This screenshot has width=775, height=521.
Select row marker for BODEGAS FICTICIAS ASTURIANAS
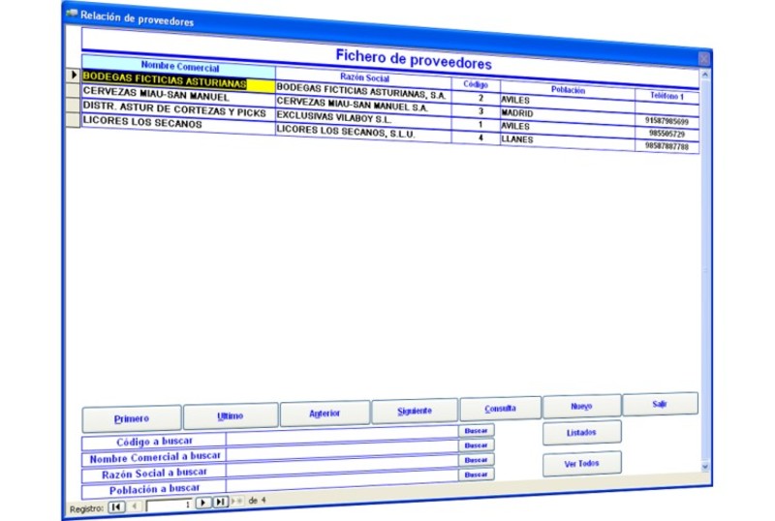click(x=74, y=76)
